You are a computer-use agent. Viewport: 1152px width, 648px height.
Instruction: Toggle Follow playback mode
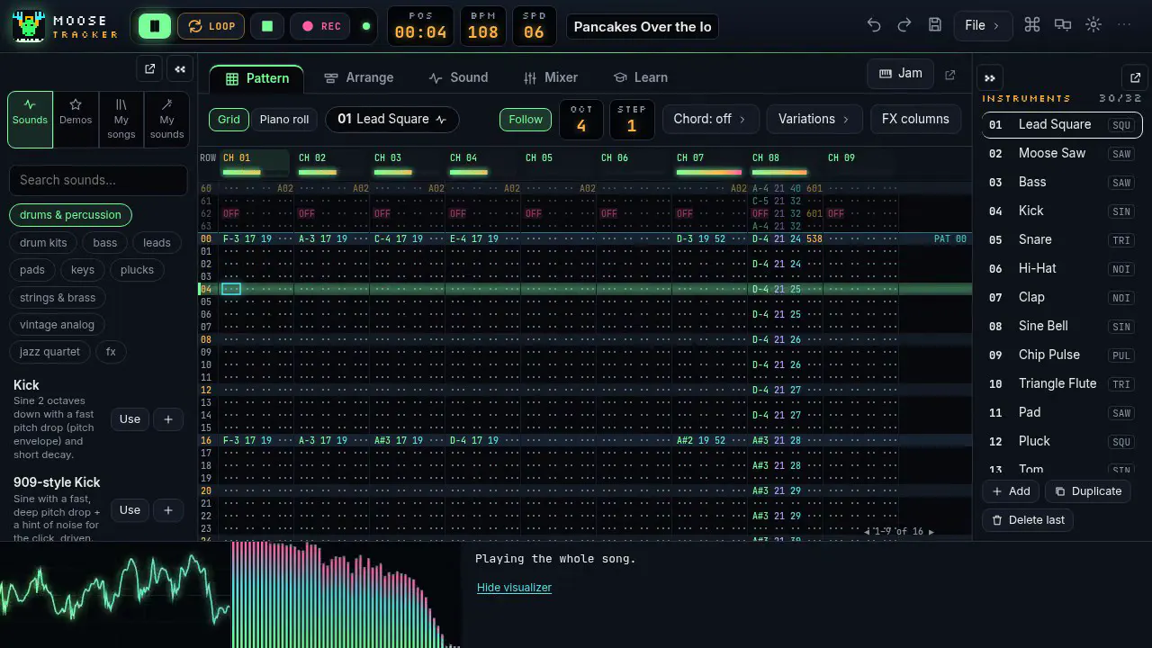526,119
